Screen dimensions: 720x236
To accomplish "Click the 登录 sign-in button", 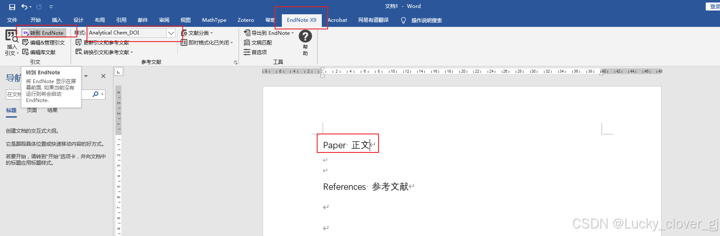I will tap(713, 6).
